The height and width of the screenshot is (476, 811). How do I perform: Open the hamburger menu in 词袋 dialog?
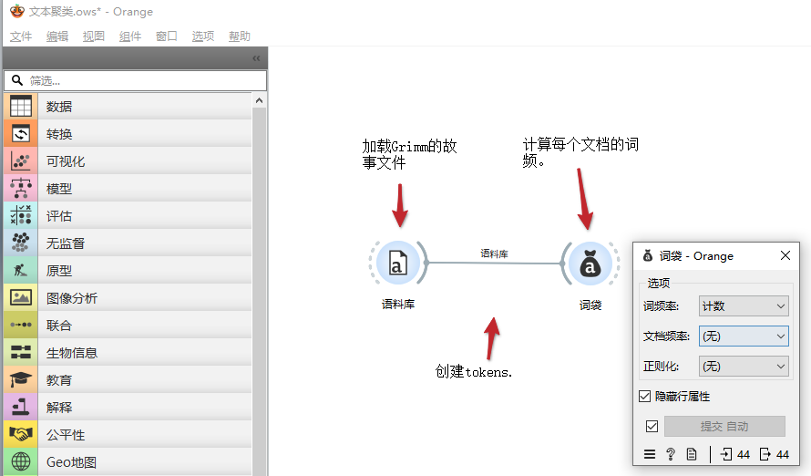tap(650, 454)
